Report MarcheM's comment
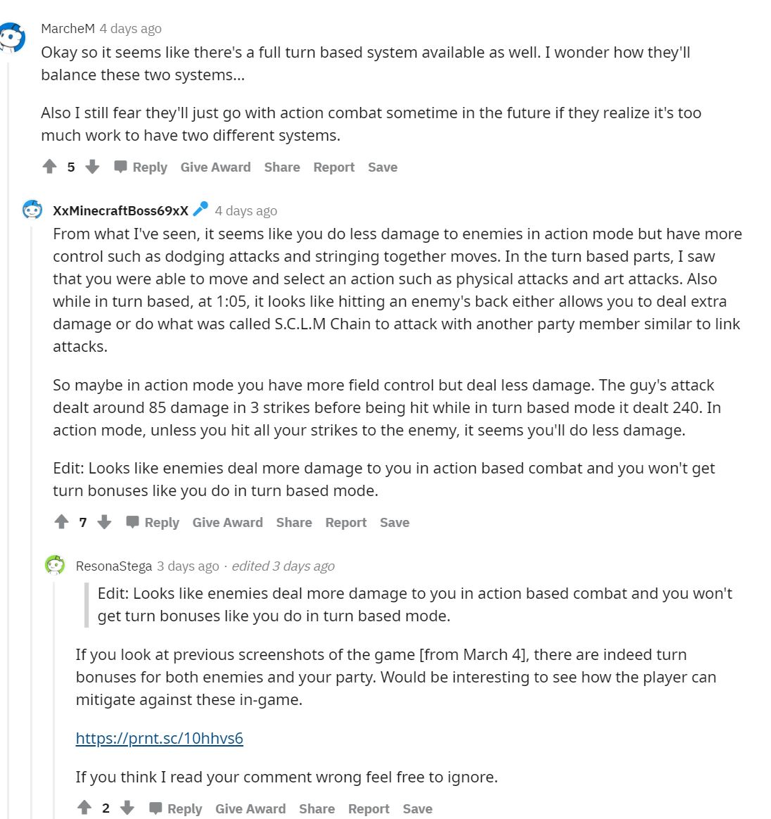 point(333,167)
